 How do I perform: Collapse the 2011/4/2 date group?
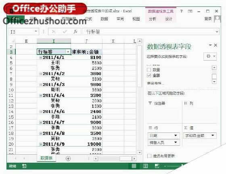41,73
